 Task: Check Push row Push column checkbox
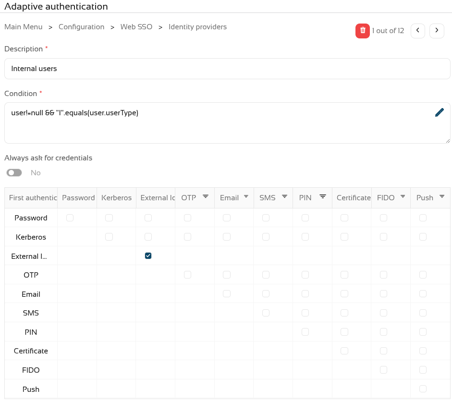(423, 389)
